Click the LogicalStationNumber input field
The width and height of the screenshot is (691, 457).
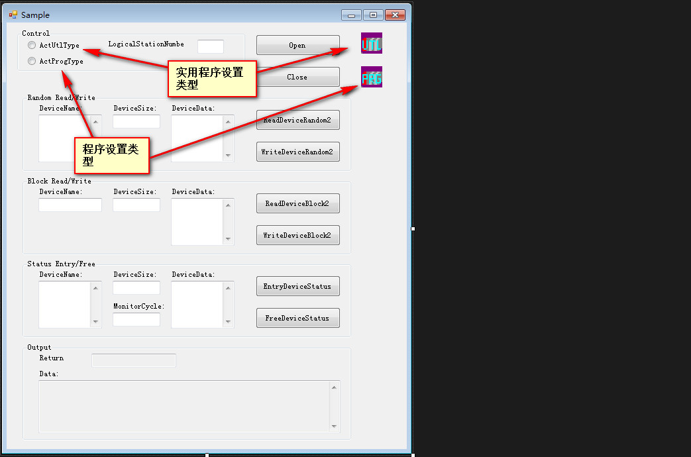click(211, 46)
